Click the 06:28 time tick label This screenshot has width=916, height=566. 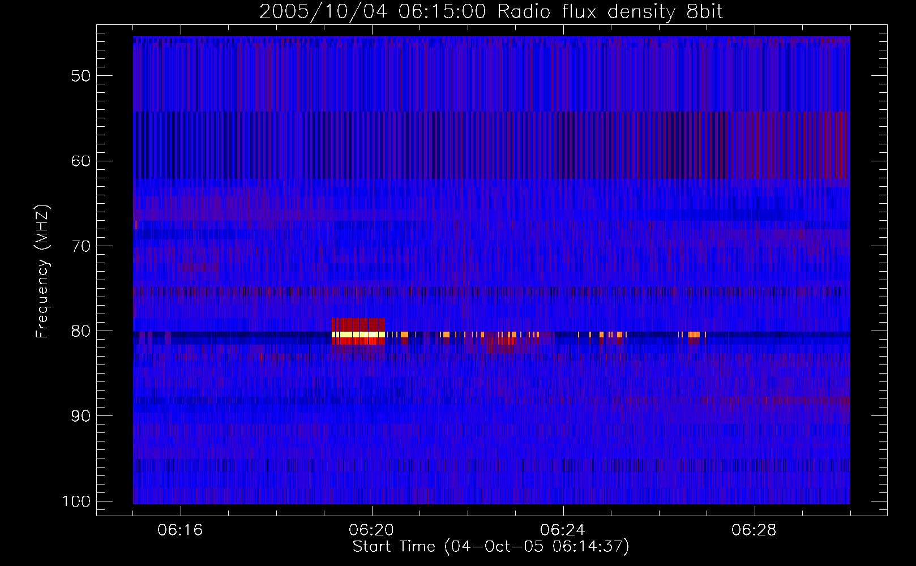point(754,530)
